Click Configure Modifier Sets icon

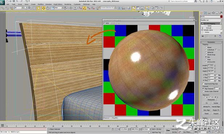tap(220, 36)
